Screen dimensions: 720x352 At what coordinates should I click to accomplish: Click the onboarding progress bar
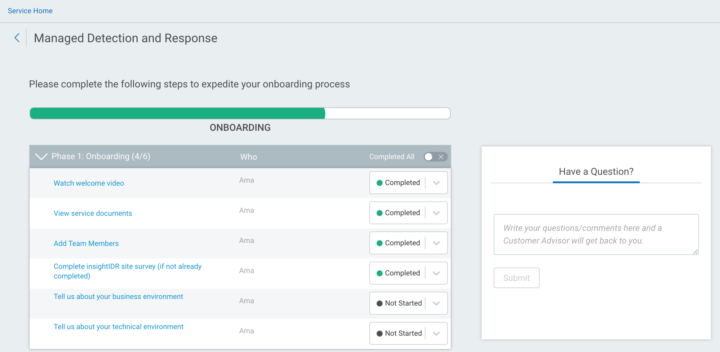pyautogui.click(x=240, y=113)
